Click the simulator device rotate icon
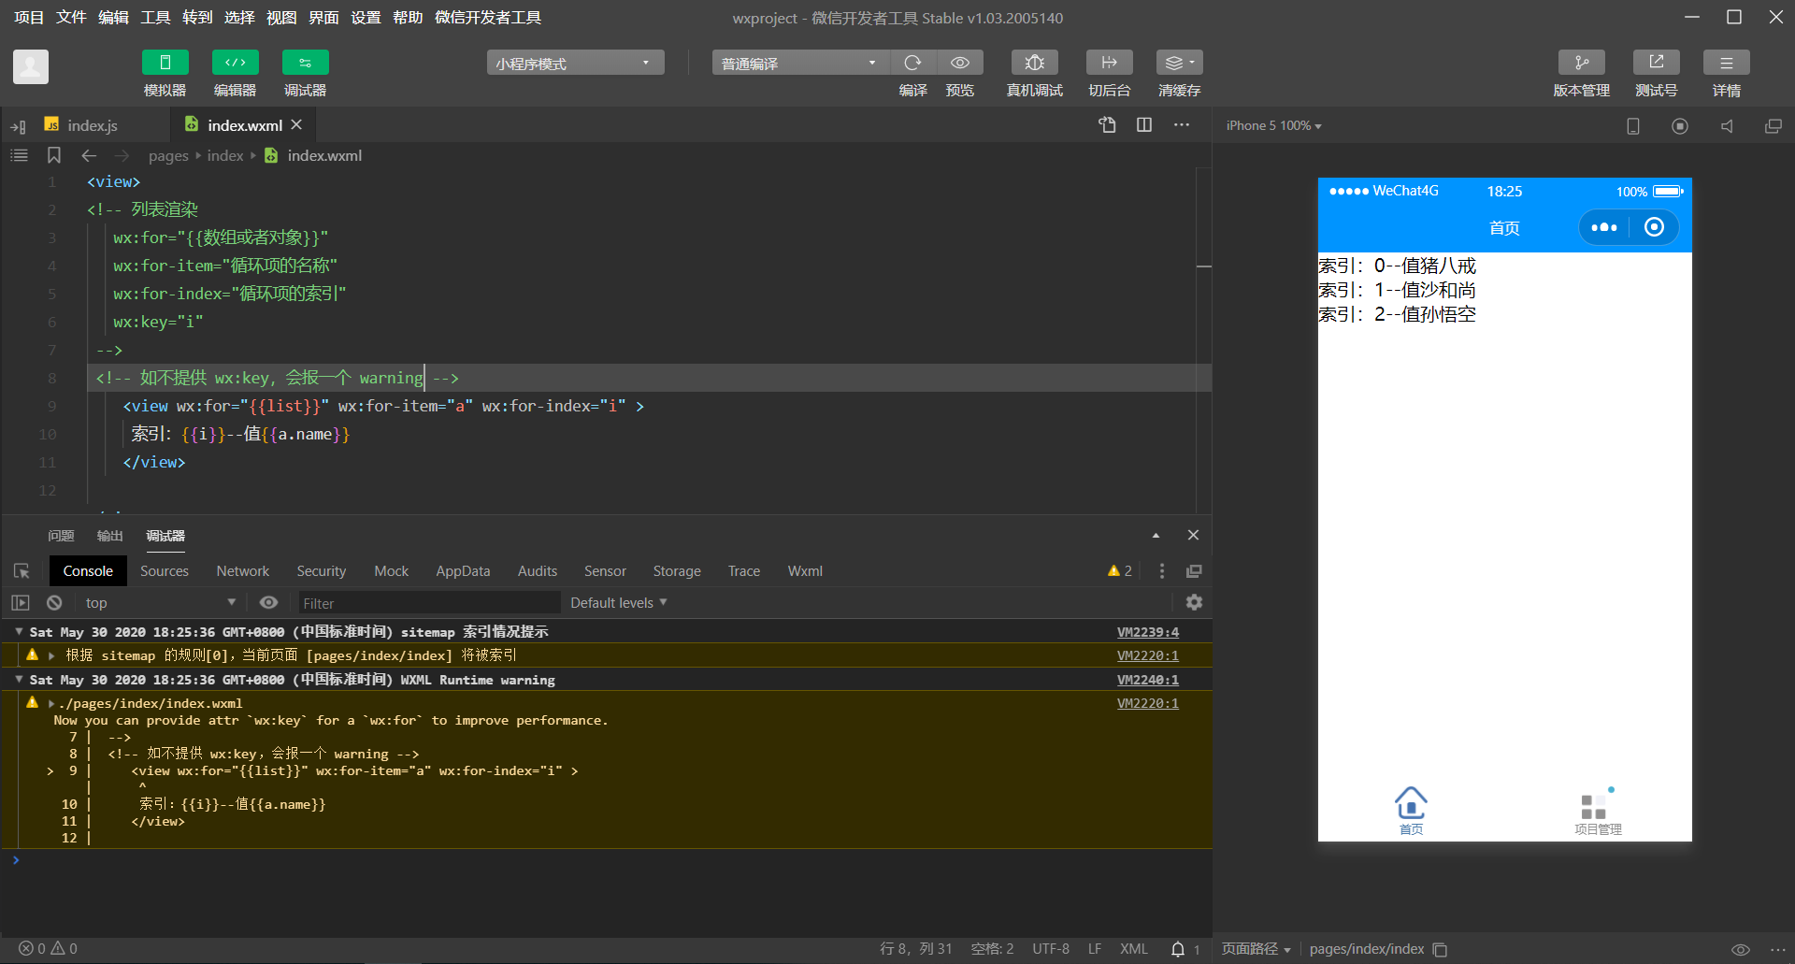 tap(1633, 126)
